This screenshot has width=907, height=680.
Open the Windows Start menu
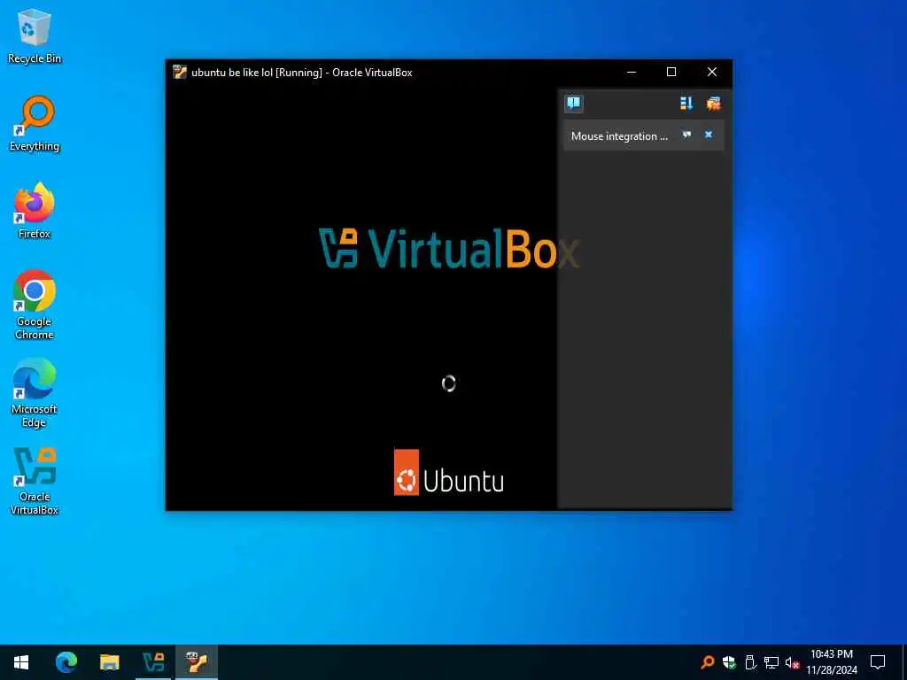[21, 662]
